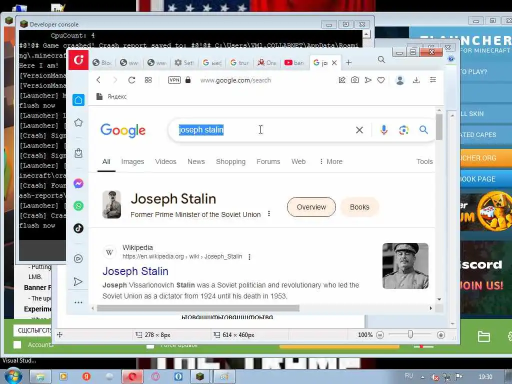Open the Яндекс bookmark
The width and height of the screenshot is (512, 384).
111,96
